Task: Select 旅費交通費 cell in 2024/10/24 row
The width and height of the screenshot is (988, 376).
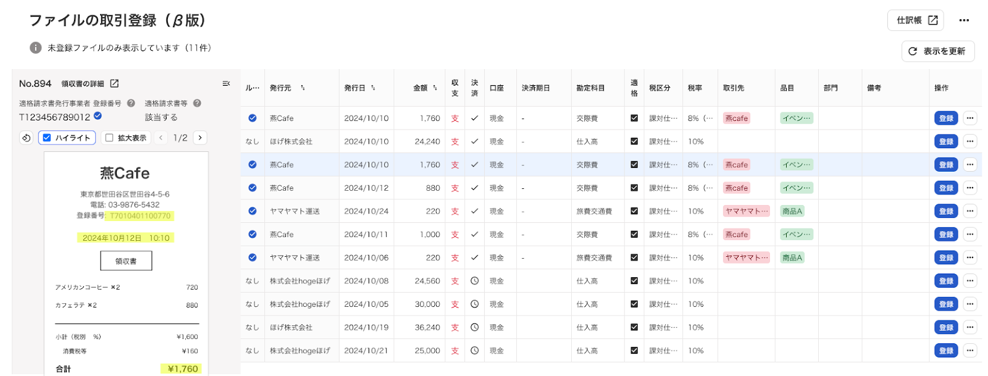Action: pos(594,211)
